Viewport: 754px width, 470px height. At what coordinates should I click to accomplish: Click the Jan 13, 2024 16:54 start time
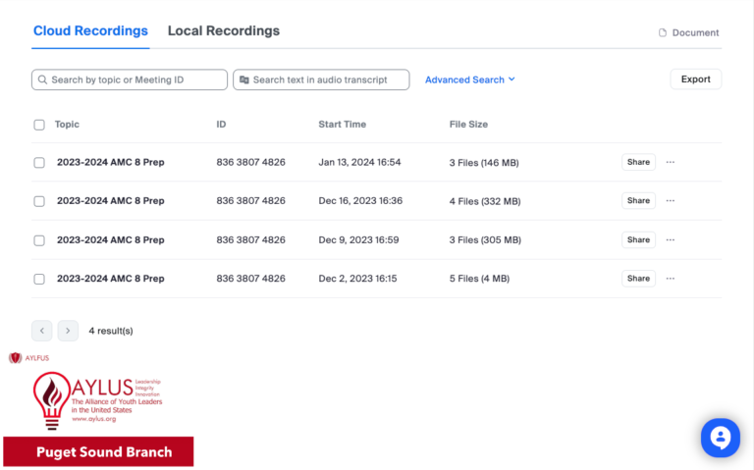(359, 162)
